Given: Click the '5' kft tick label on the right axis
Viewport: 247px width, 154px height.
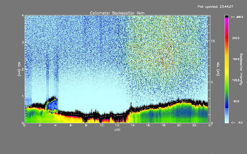Looking at the screenshot, I should pos(212,82).
